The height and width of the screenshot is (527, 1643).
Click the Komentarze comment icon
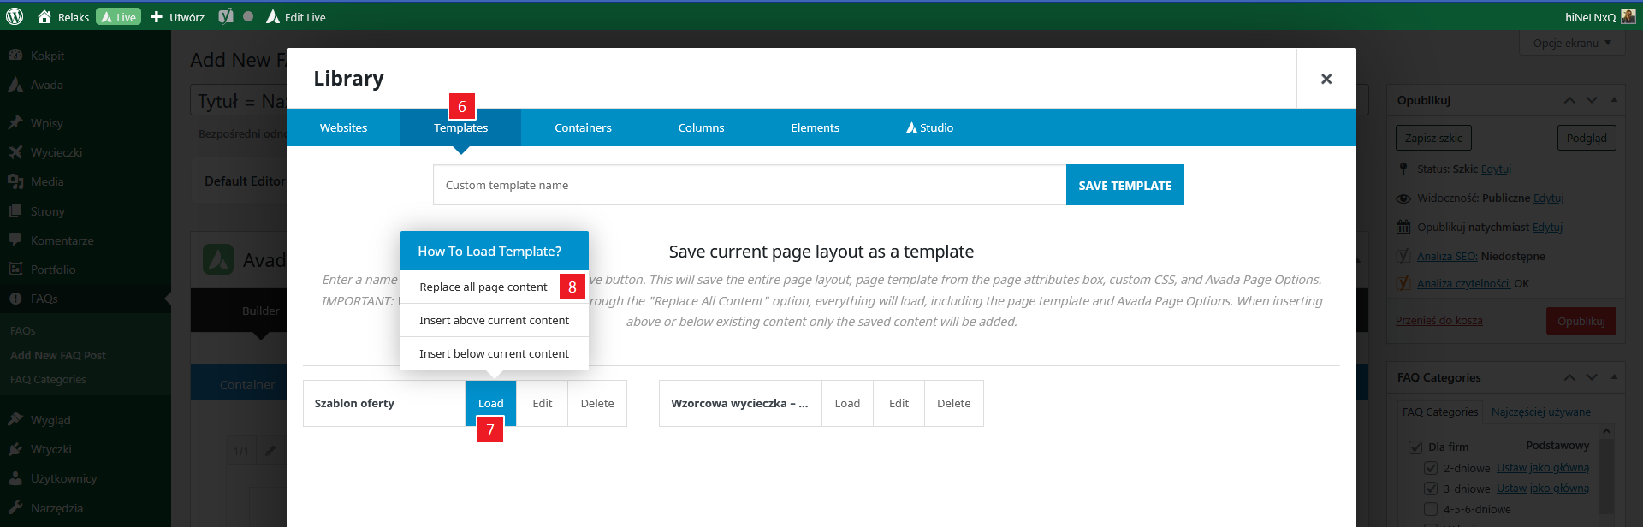click(15, 240)
